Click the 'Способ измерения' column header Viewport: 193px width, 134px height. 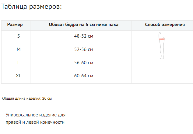click(x=165, y=25)
